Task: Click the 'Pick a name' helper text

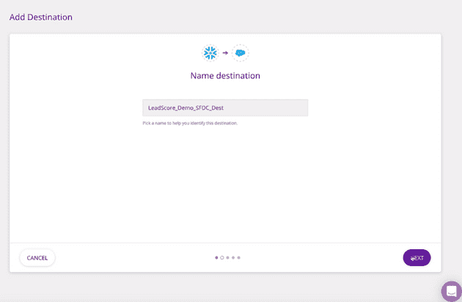Action: 190,123
